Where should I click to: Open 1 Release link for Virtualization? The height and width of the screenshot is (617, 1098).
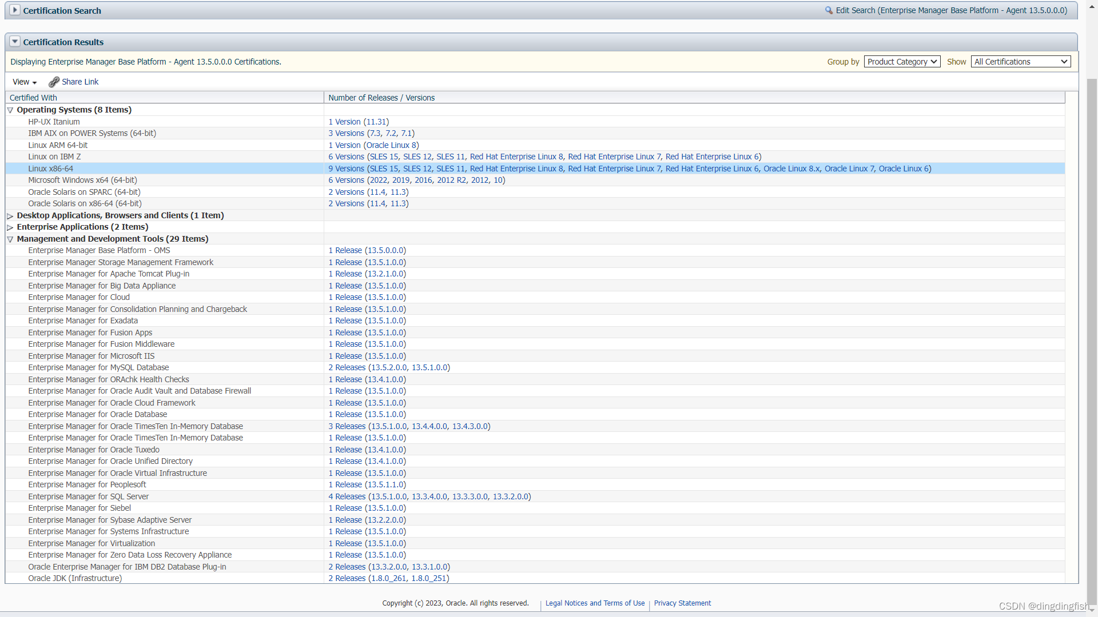pos(345,543)
